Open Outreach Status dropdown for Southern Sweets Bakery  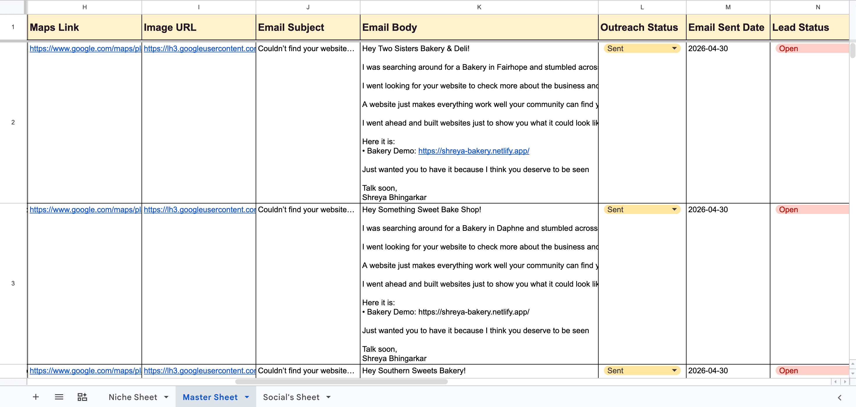point(674,370)
